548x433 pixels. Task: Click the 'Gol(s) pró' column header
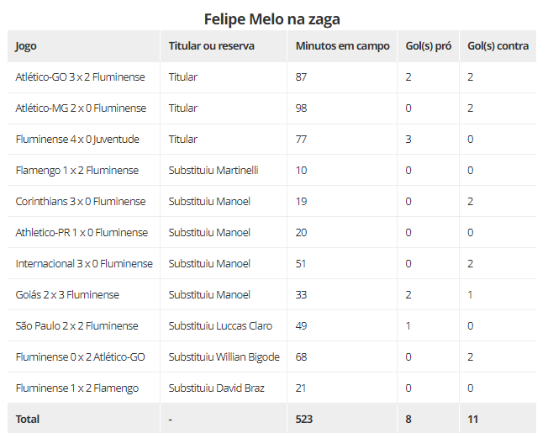(x=428, y=46)
